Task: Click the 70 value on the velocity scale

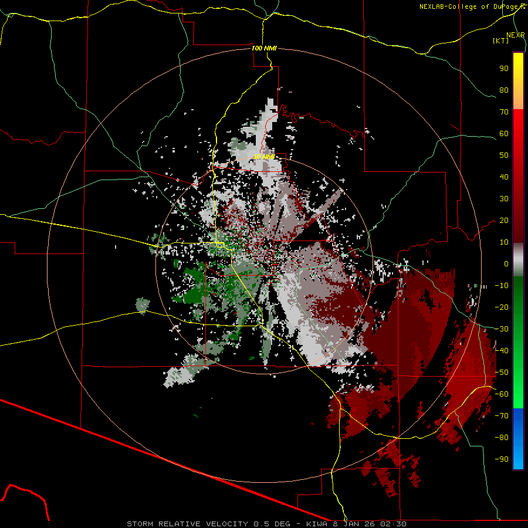Action: [504, 112]
